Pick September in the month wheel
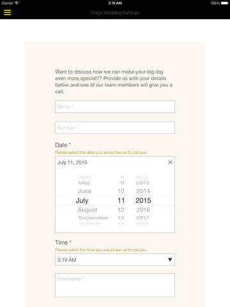Screen dimensions: 230x307 [93, 218]
